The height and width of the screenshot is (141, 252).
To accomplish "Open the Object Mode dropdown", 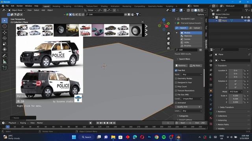I will (x=17, y=10).
